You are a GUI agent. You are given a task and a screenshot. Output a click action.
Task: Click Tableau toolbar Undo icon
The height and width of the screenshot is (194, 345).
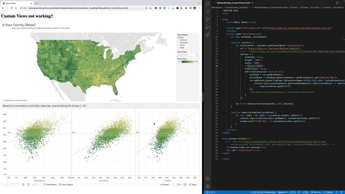(7, 184)
